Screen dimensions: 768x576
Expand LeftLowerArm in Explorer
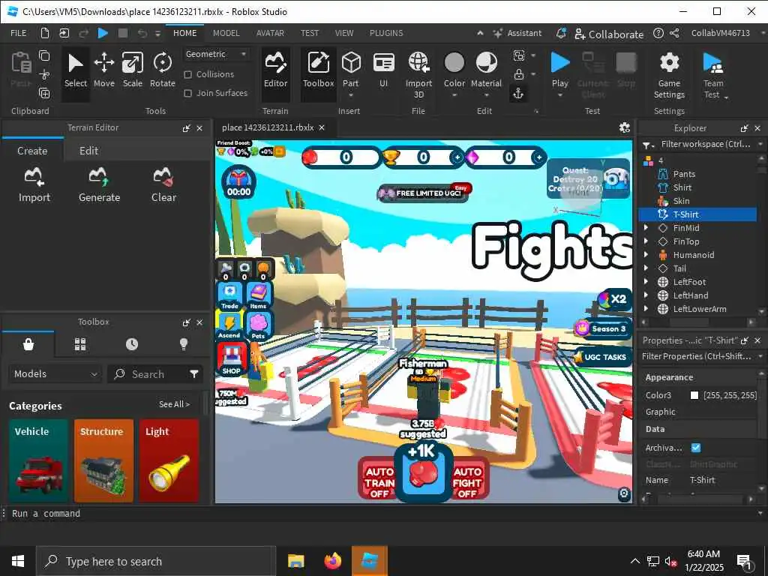coord(646,309)
